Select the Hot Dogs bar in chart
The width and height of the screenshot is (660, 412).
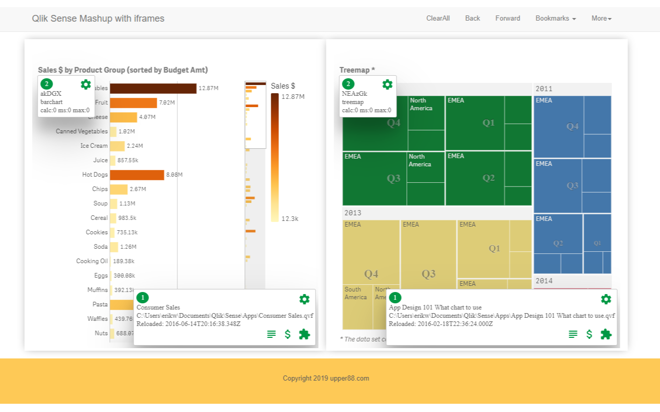[137, 175]
